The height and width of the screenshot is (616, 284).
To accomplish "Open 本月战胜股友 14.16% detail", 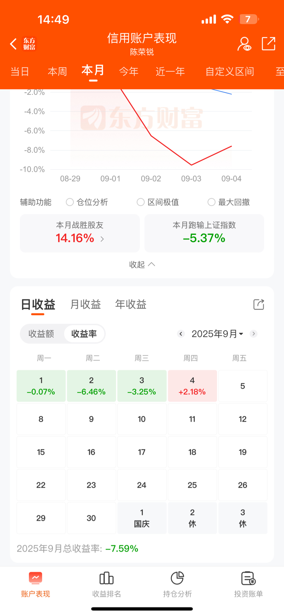I will coord(80,233).
